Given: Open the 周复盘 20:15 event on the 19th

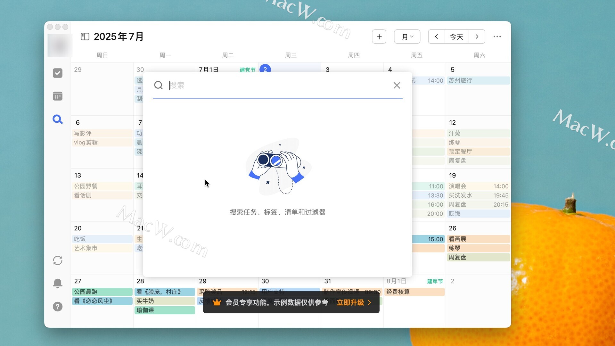Looking at the screenshot, I should pos(478,204).
